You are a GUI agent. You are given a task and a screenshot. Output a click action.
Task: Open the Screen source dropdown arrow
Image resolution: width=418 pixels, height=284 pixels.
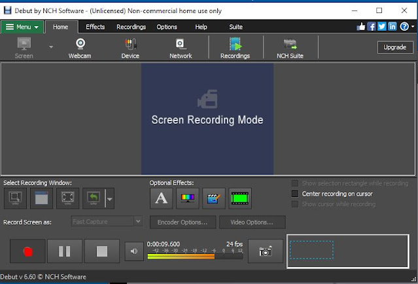coord(51,47)
